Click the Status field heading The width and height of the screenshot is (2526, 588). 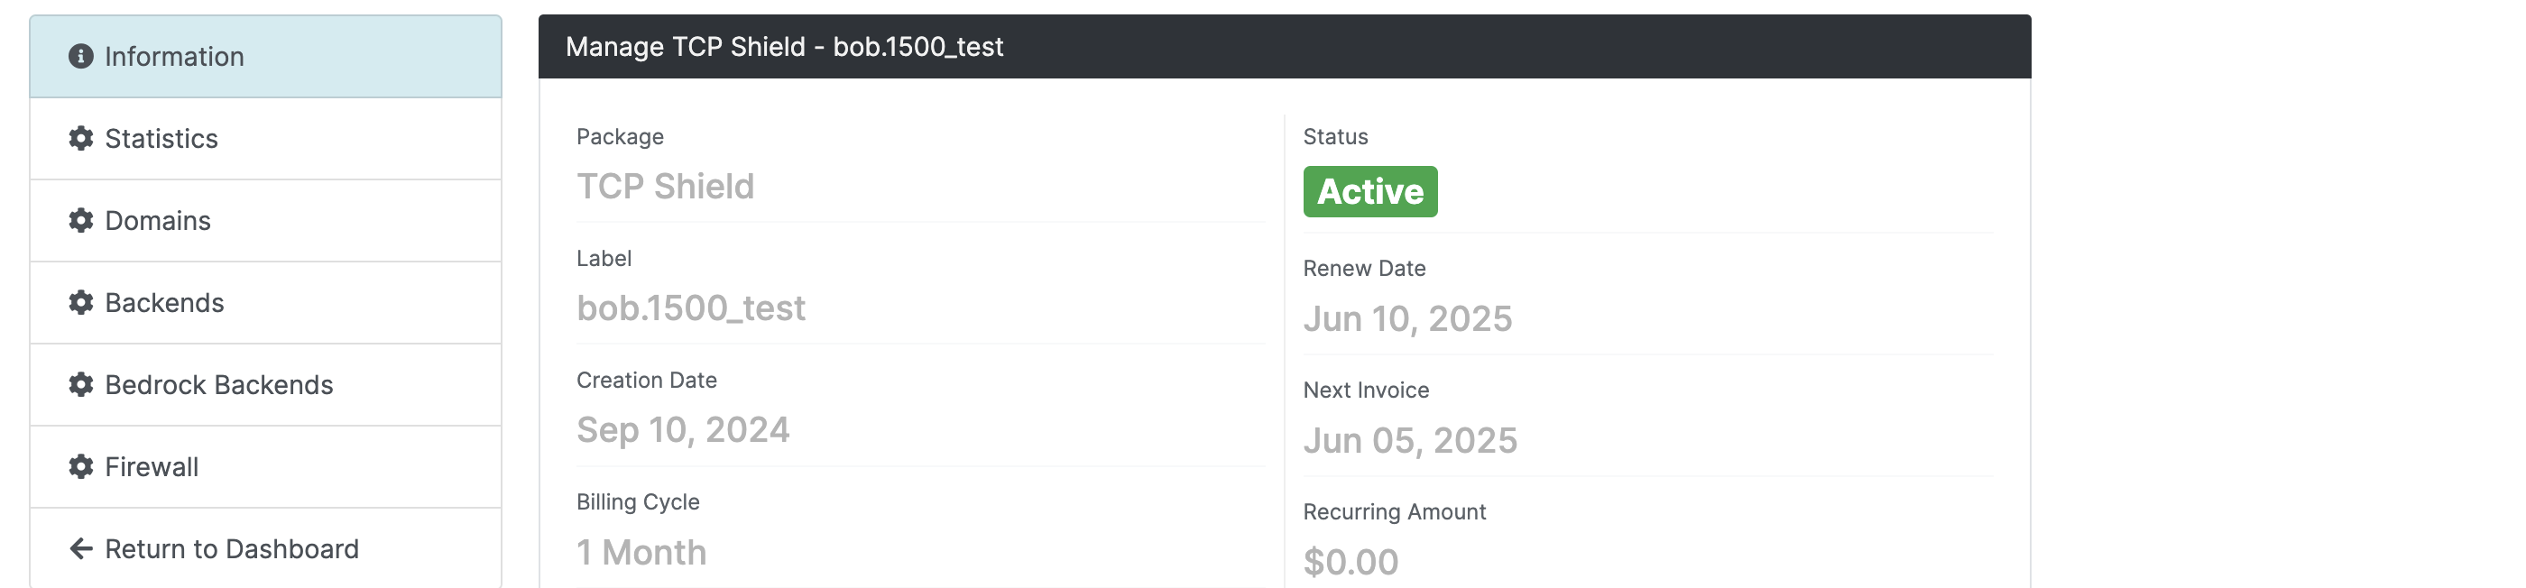pos(1335,137)
